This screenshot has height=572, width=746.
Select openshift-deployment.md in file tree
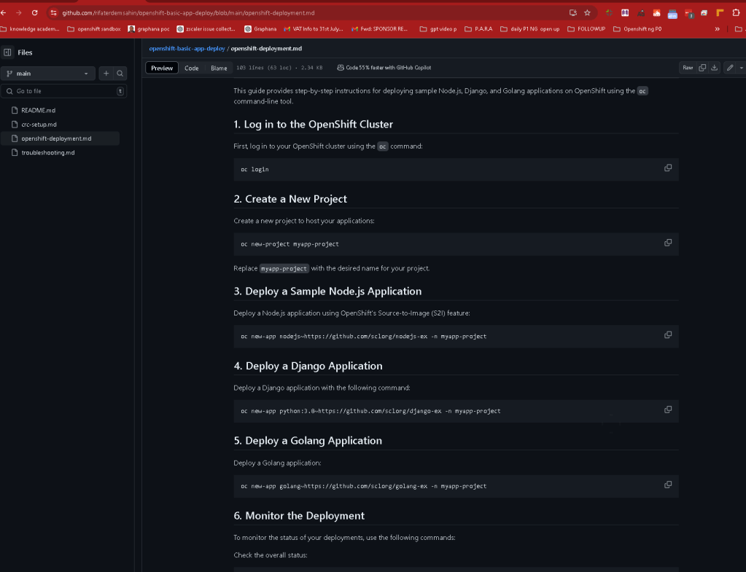pyautogui.click(x=60, y=138)
